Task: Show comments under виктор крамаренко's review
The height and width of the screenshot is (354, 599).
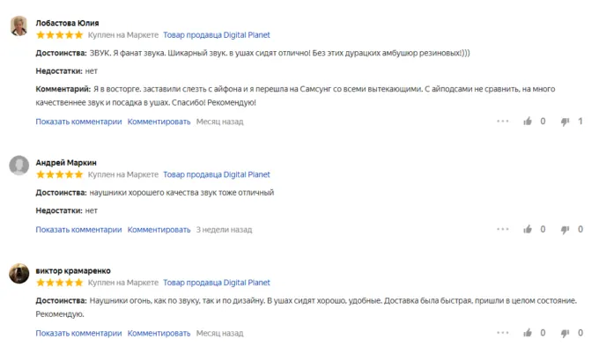Action: pyautogui.click(x=78, y=333)
